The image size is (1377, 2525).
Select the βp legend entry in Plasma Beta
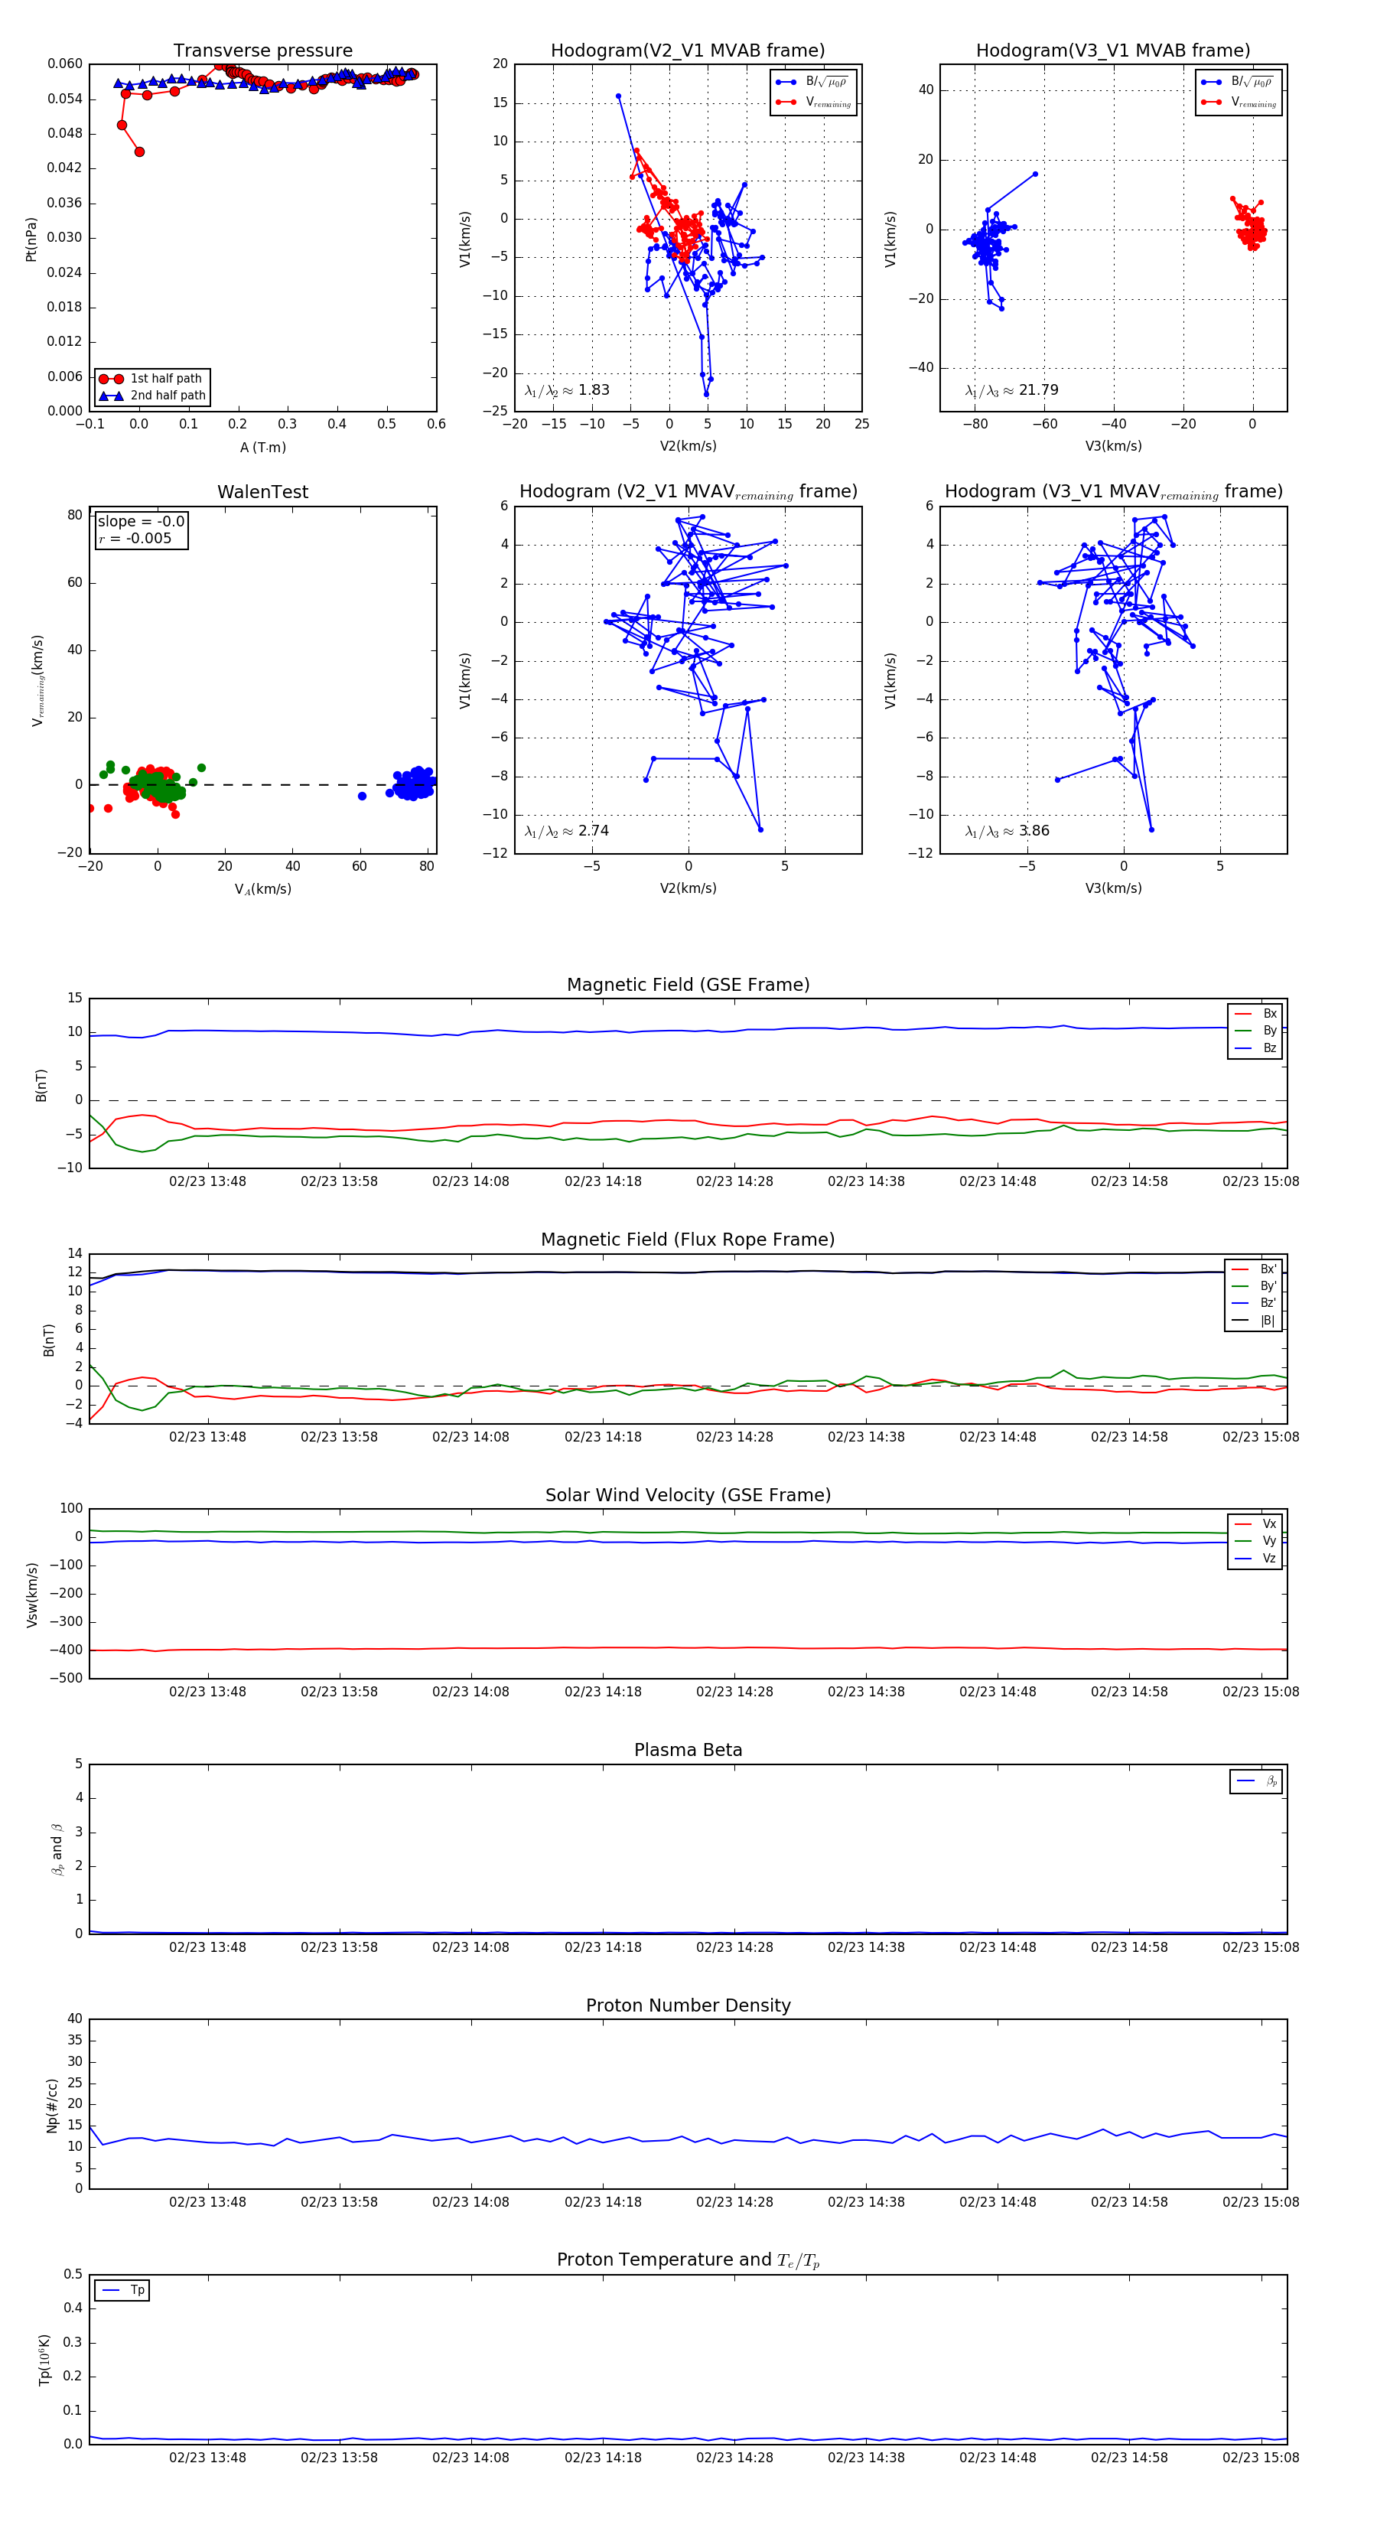point(1256,1781)
